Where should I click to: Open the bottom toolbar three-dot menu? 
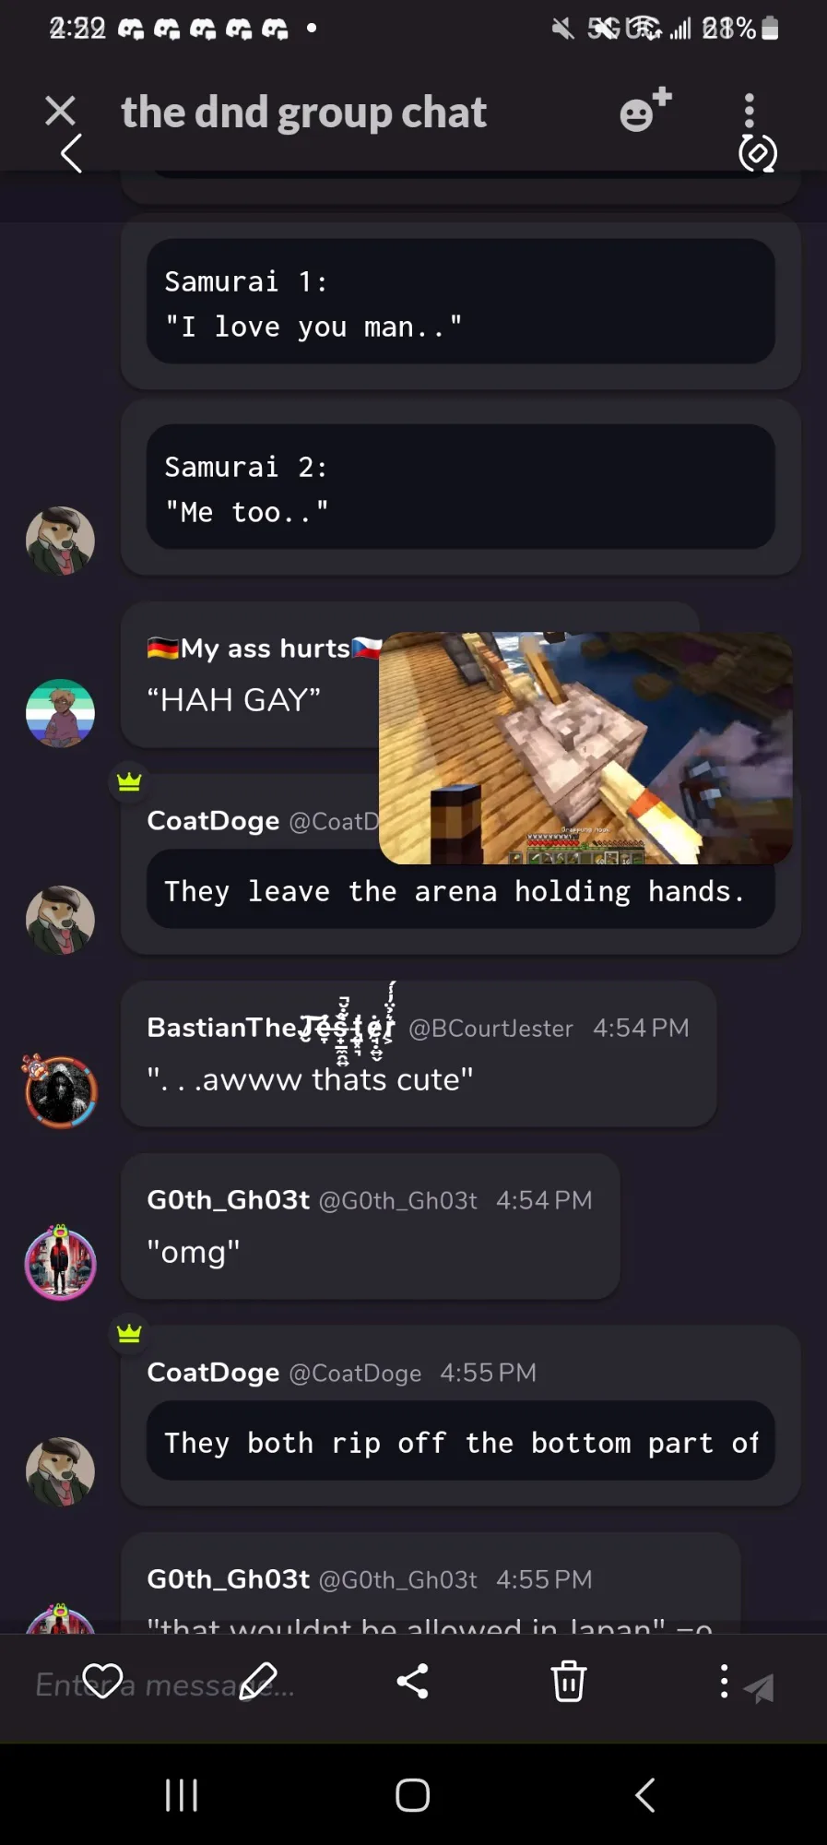(724, 1681)
